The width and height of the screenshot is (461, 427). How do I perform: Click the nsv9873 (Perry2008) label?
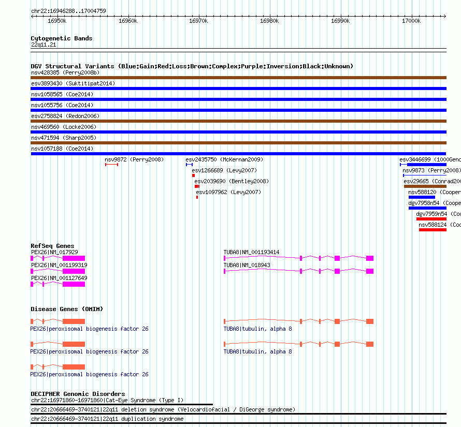click(x=431, y=170)
